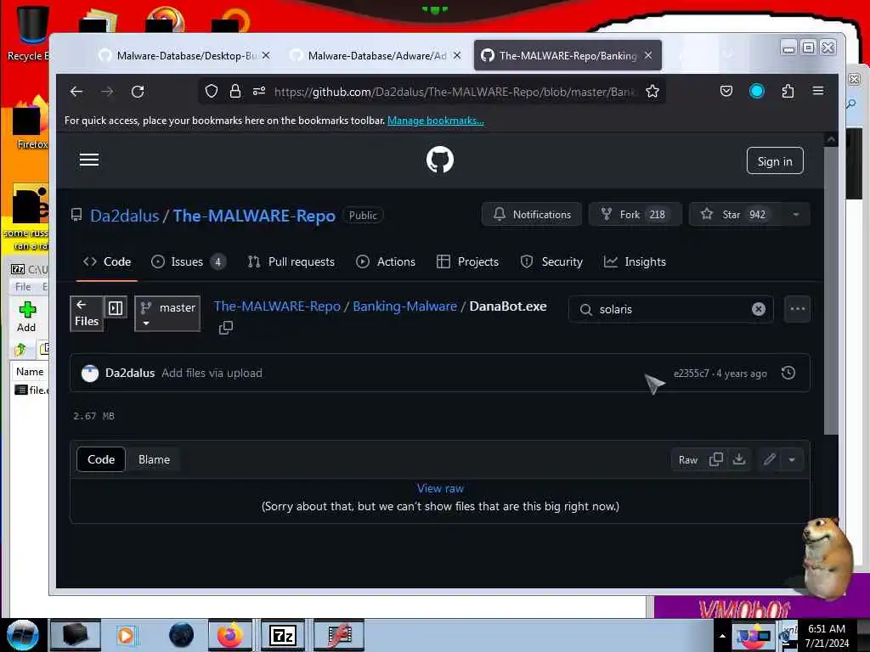This screenshot has height=652, width=870.
Task: Select the Code view toggle
Action: point(101,459)
